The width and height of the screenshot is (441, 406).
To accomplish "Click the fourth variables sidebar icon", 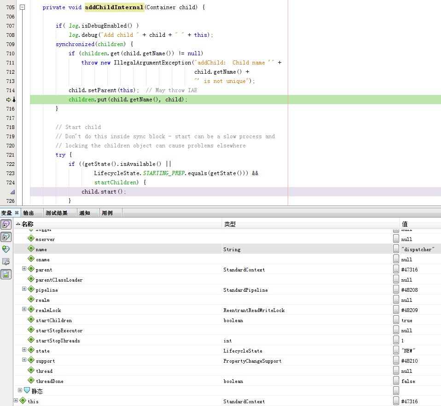I will (x=6, y=262).
